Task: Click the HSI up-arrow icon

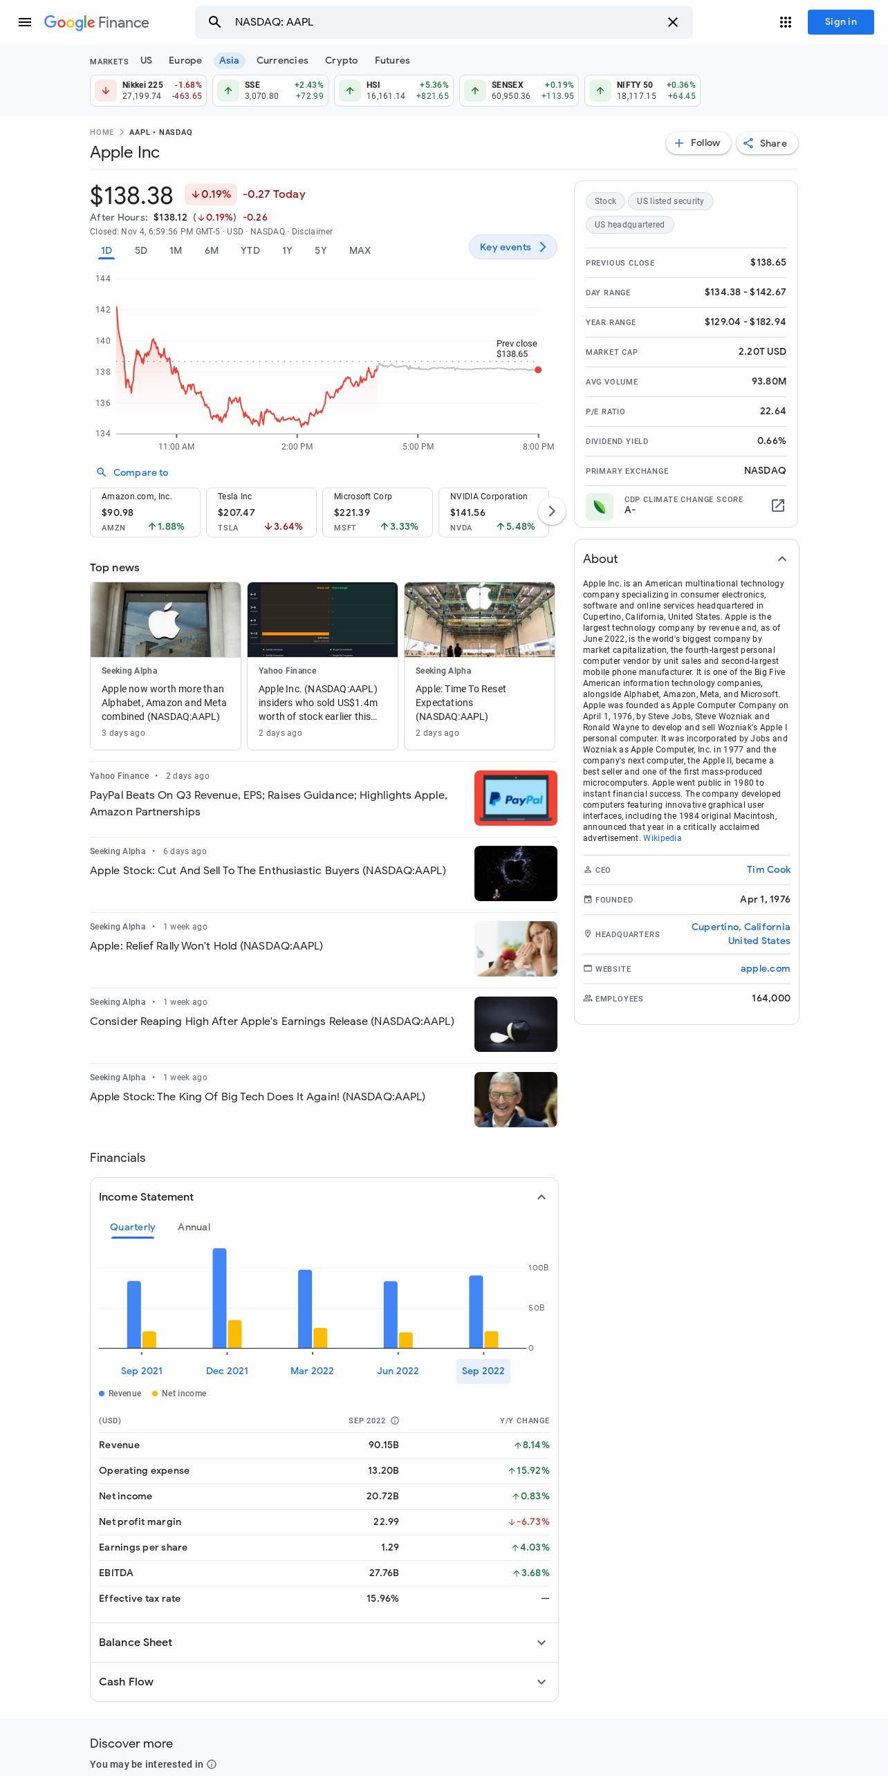Action: pyautogui.click(x=350, y=91)
